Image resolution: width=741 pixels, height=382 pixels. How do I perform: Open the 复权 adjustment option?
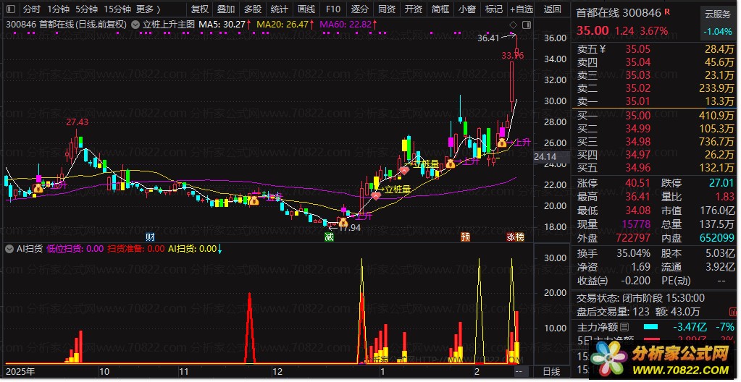(200, 9)
